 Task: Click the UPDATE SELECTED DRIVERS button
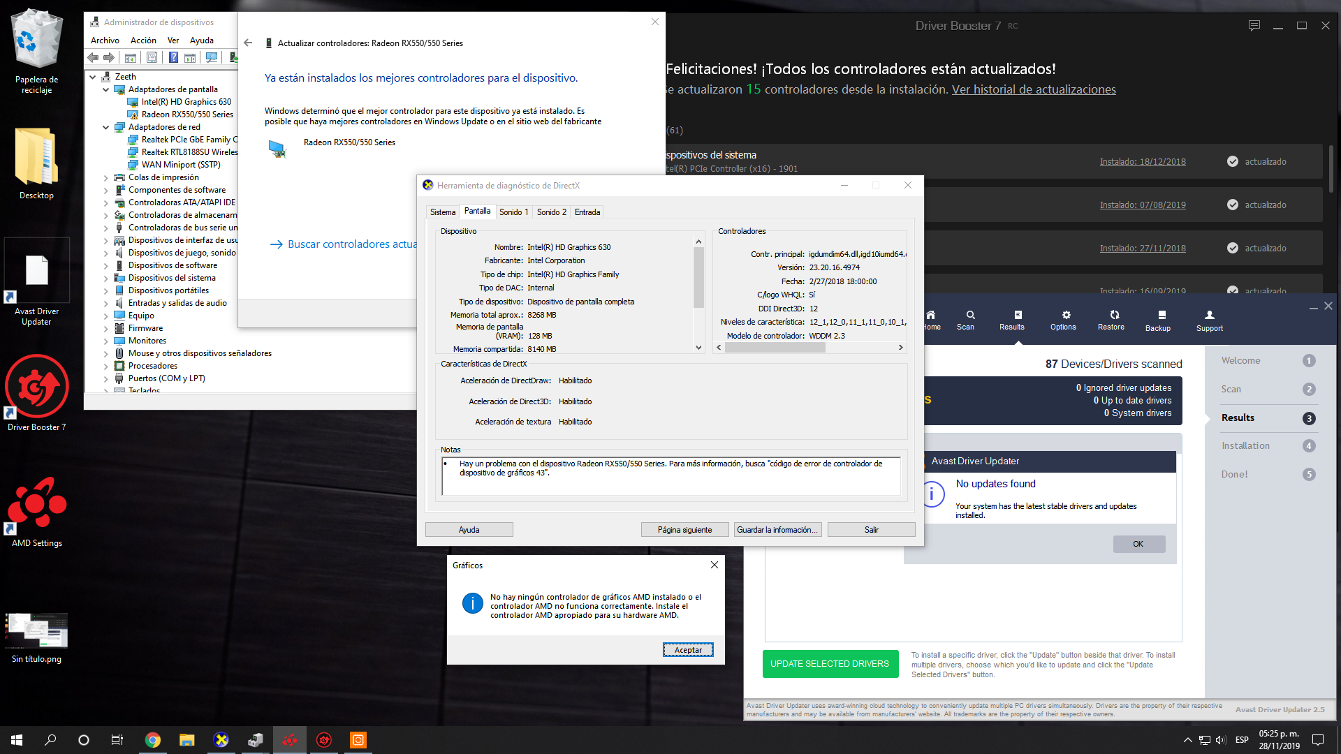pyautogui.click(x=829, y=664)
